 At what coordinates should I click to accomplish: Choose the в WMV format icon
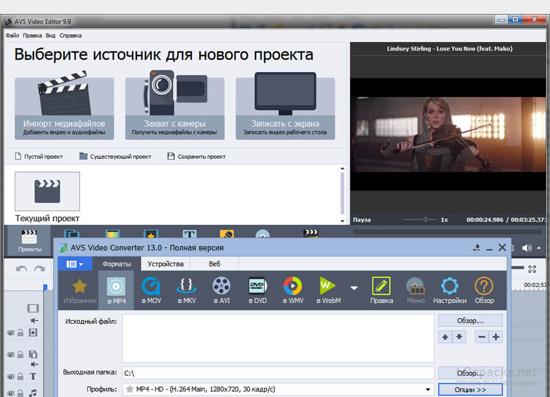[x=293, y=290]
